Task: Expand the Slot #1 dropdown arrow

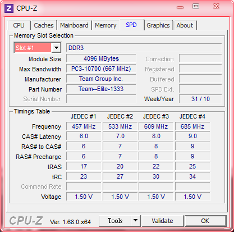Action: [56, 48]
